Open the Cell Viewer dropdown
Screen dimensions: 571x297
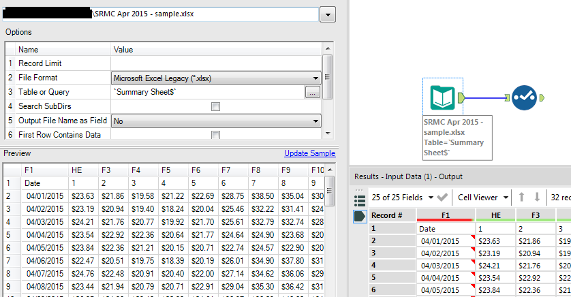coord(506,198)
